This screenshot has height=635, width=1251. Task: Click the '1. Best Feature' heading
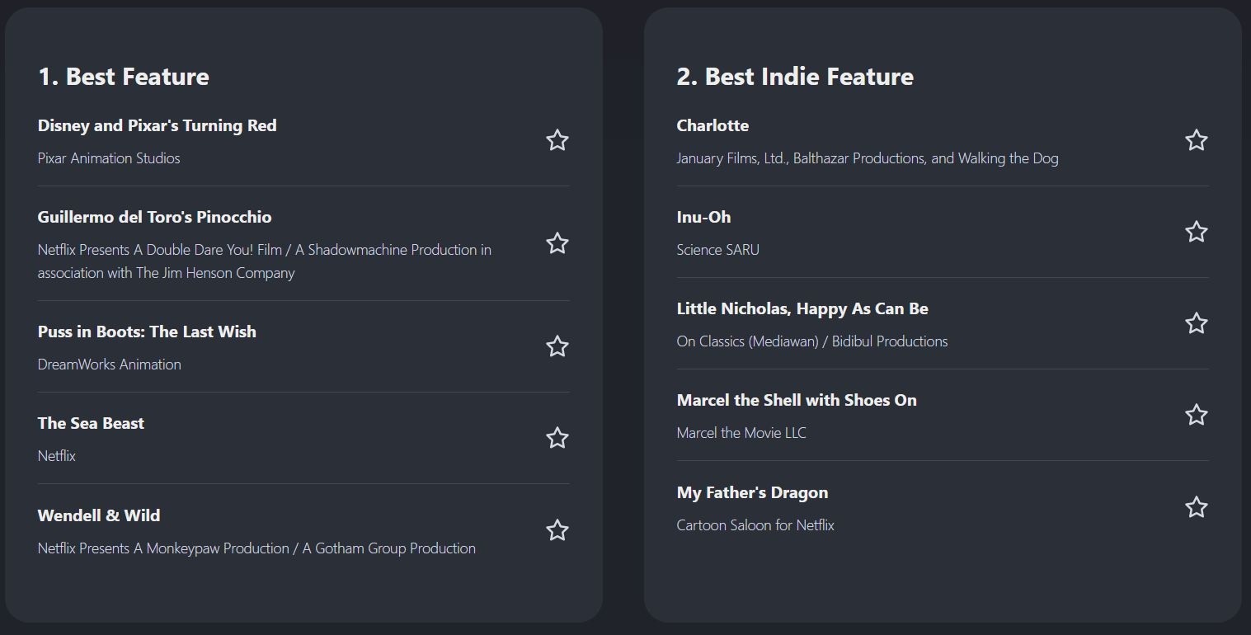click(124, 77)
